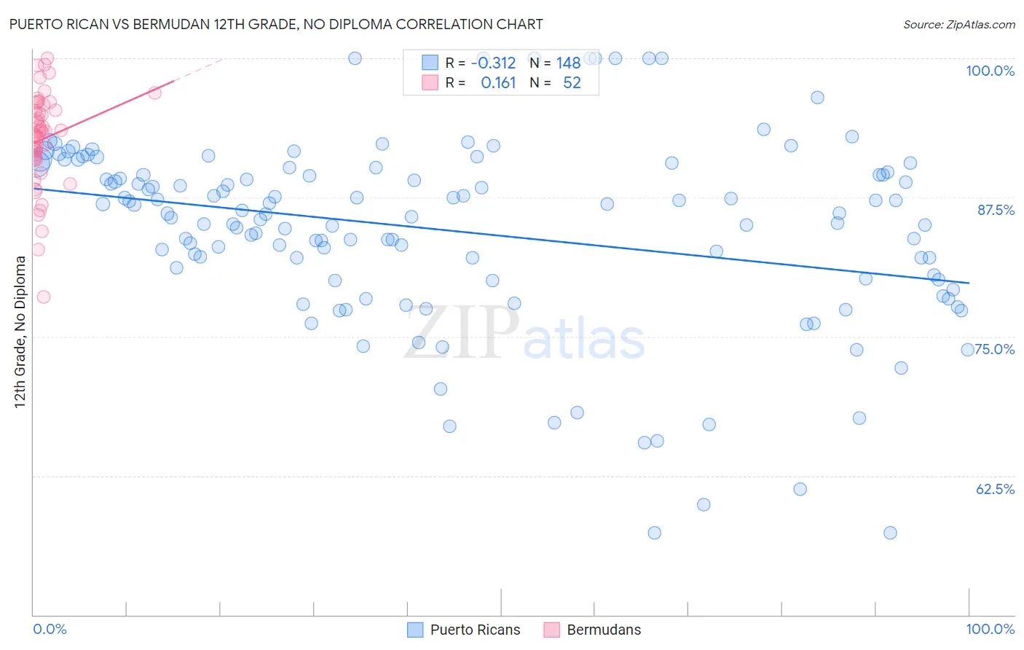Click the 87.5% y-axis label

[996, 210]
